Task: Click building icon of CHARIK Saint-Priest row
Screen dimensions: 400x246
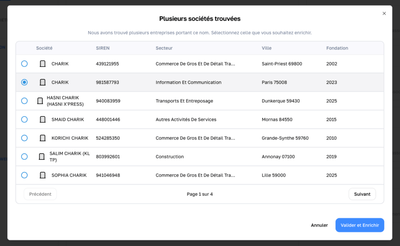Action: pyautogui.click(x=43, y=64)
